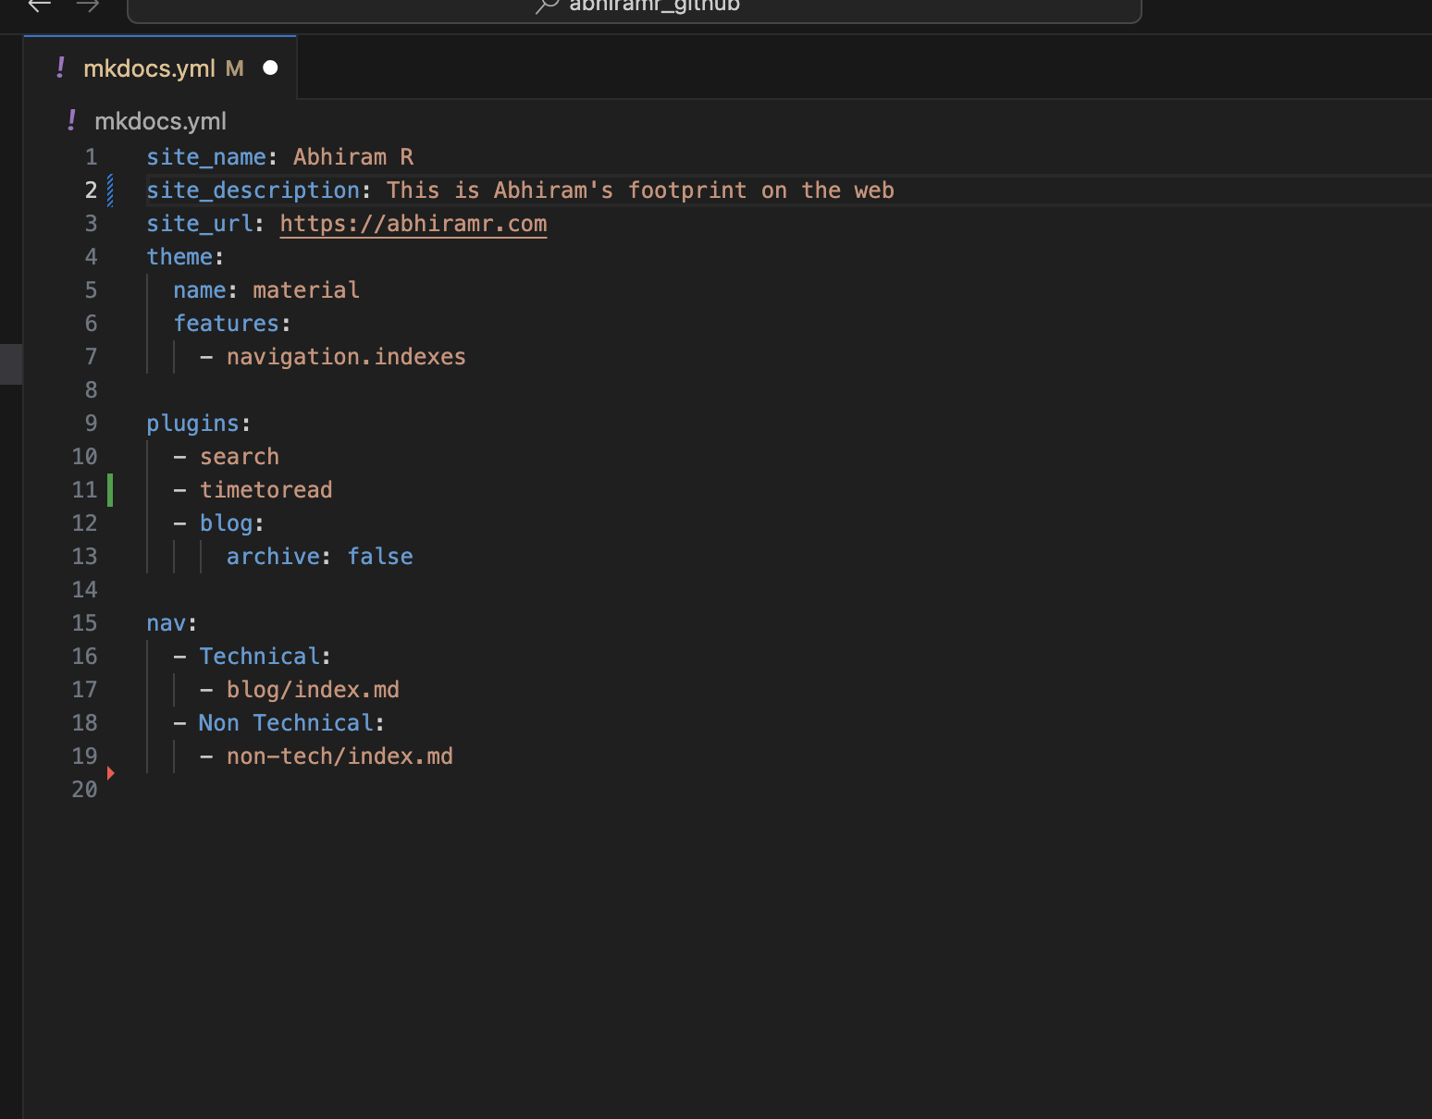This screenshot has width=1432, height=1119.
Task: Click the Go Forward arrow
Action: click(x=88, y=6)
